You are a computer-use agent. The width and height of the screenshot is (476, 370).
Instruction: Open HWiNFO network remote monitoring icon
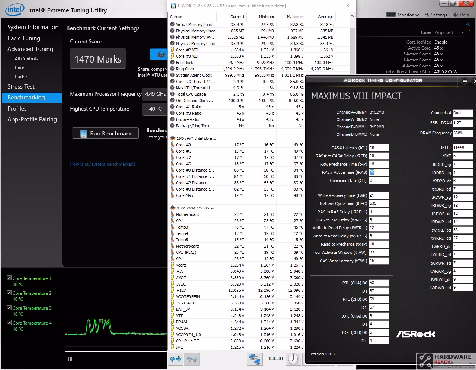(x=255, y=359)
